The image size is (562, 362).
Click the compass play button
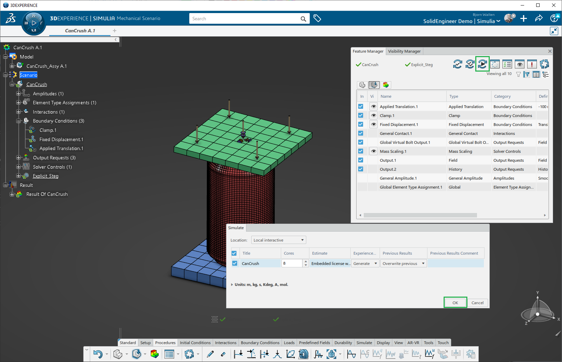34,23
